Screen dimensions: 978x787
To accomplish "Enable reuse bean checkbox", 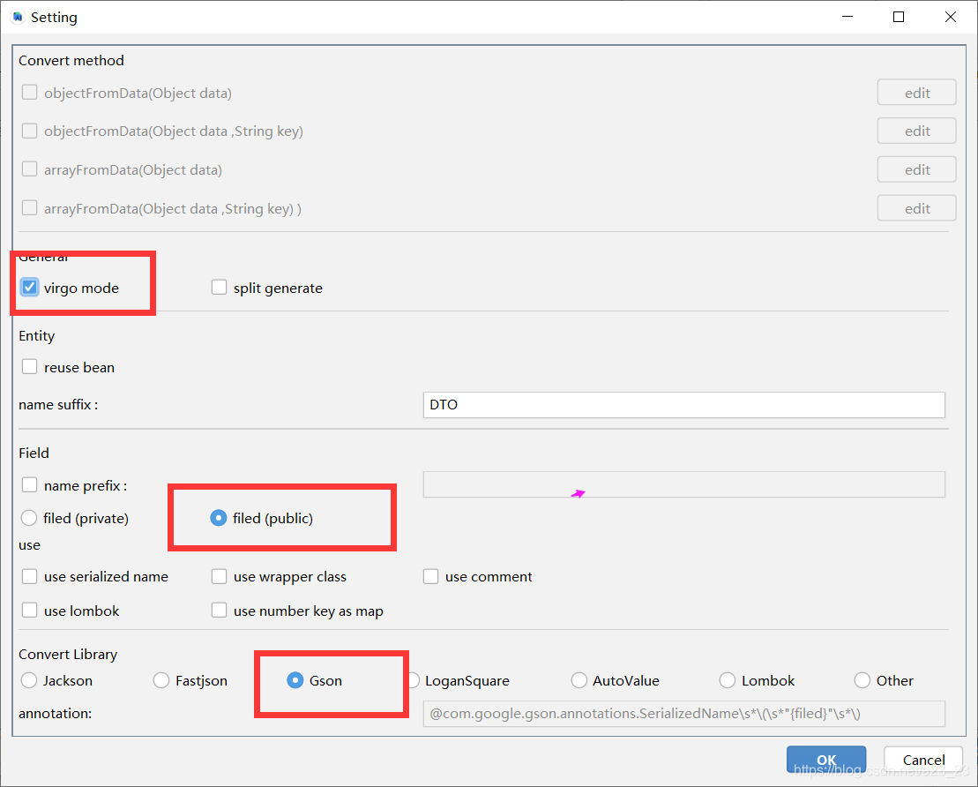I will coord(29,366).
